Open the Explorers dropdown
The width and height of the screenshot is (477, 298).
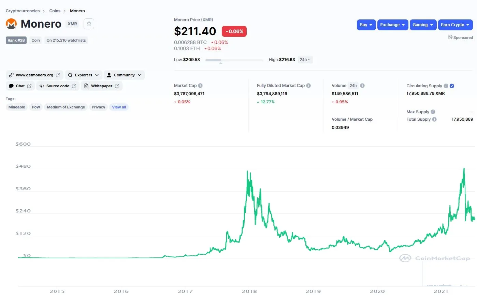coord(84,75)
